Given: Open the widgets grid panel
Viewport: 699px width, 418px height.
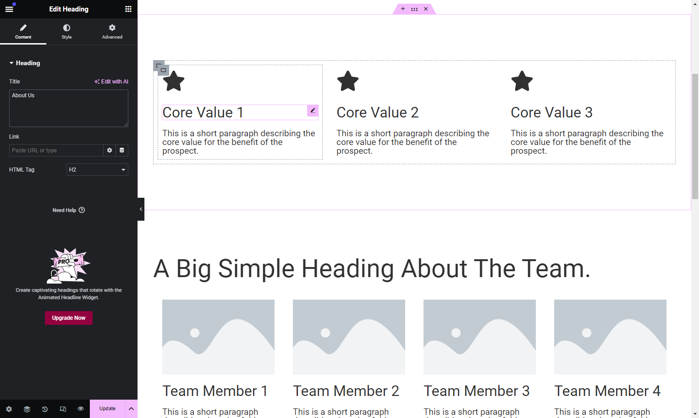Looking at the screenshot, I should [128, 9].
